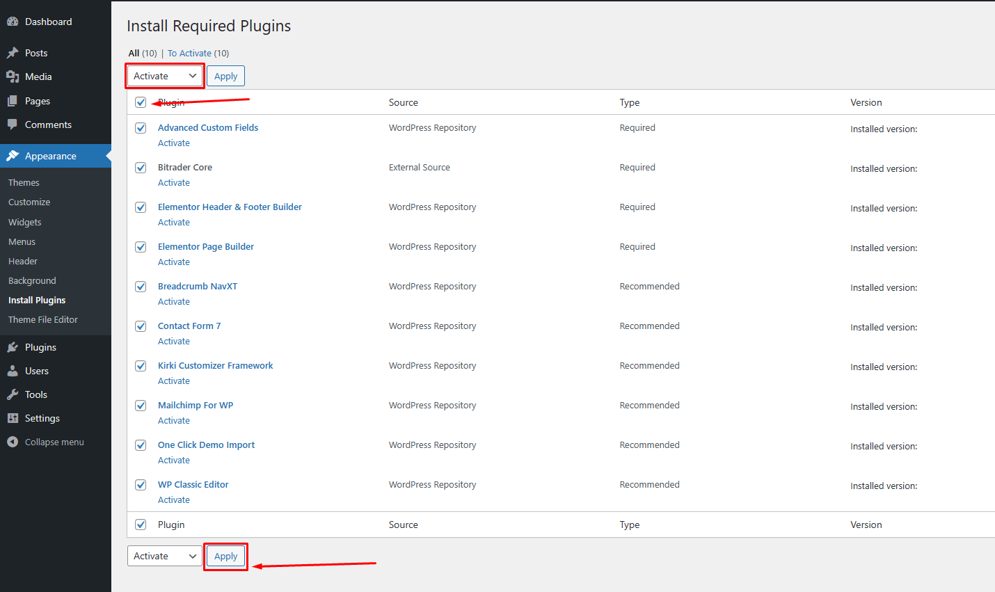The height and width of the screenshot is (592, 995).
Task: Open the WP Classic Editor plugin link
Action: pos(193,484)
